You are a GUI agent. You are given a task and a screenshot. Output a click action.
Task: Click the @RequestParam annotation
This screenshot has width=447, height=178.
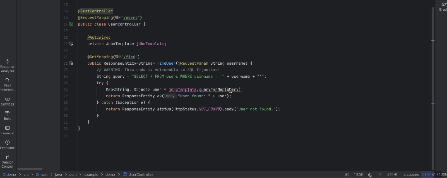193,63
